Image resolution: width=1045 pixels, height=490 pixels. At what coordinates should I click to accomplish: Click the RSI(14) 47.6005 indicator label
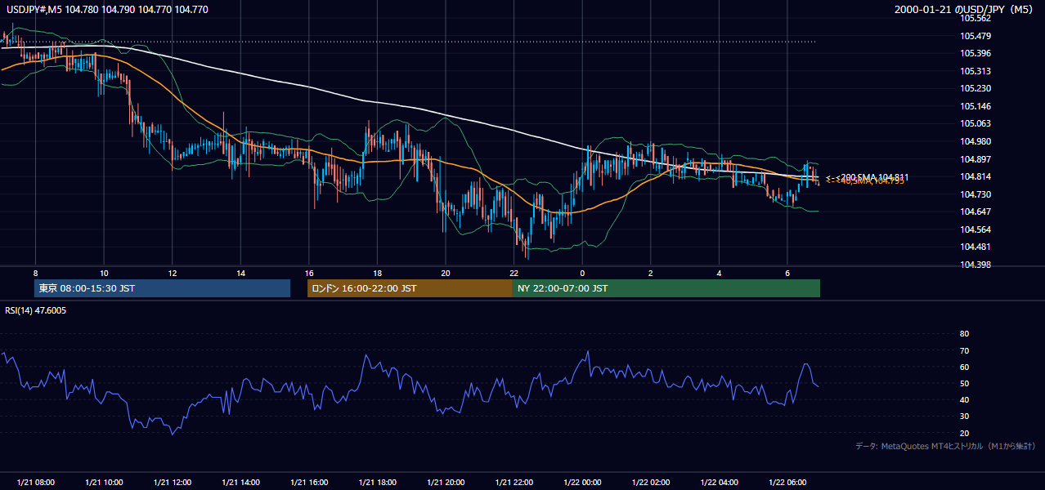click(x=36, y=310)
